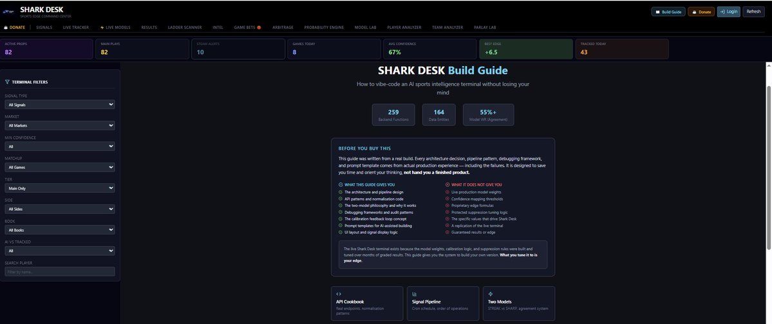The image size is (772, 324).
Task: Open the Live Tracker tab
Action: [76, 28]
